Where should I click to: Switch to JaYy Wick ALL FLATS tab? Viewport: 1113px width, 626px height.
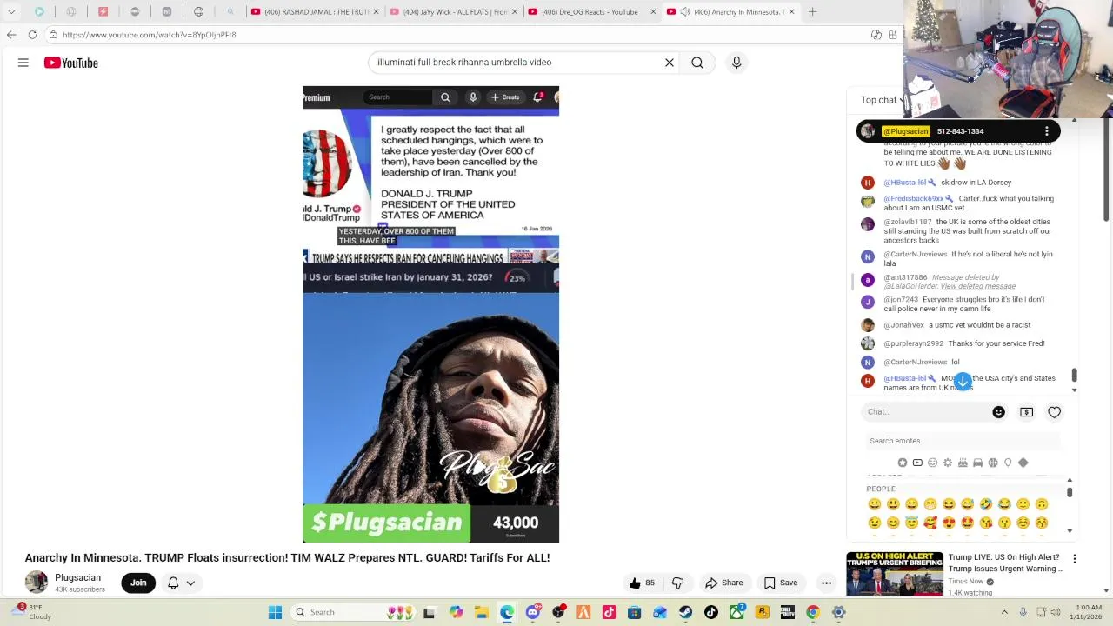pyautogui.click(x=450, y=11)
